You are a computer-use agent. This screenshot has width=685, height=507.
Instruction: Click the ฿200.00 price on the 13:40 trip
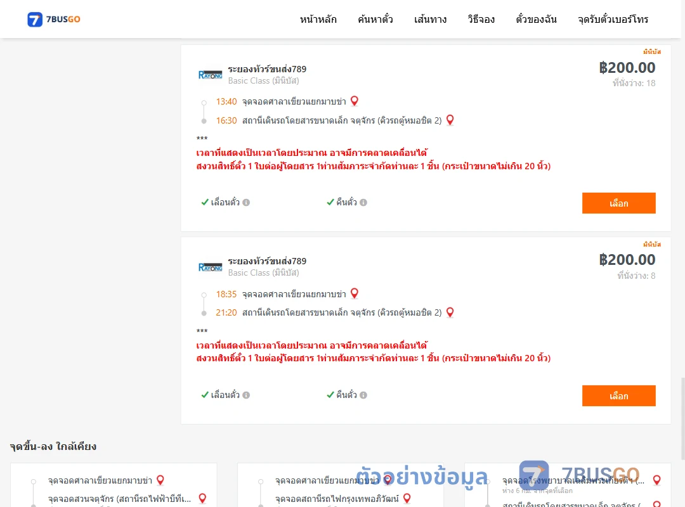click(627, 67)
